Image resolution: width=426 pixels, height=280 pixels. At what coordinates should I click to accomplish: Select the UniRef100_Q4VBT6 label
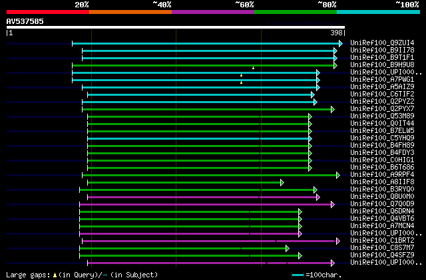[382, 219]
